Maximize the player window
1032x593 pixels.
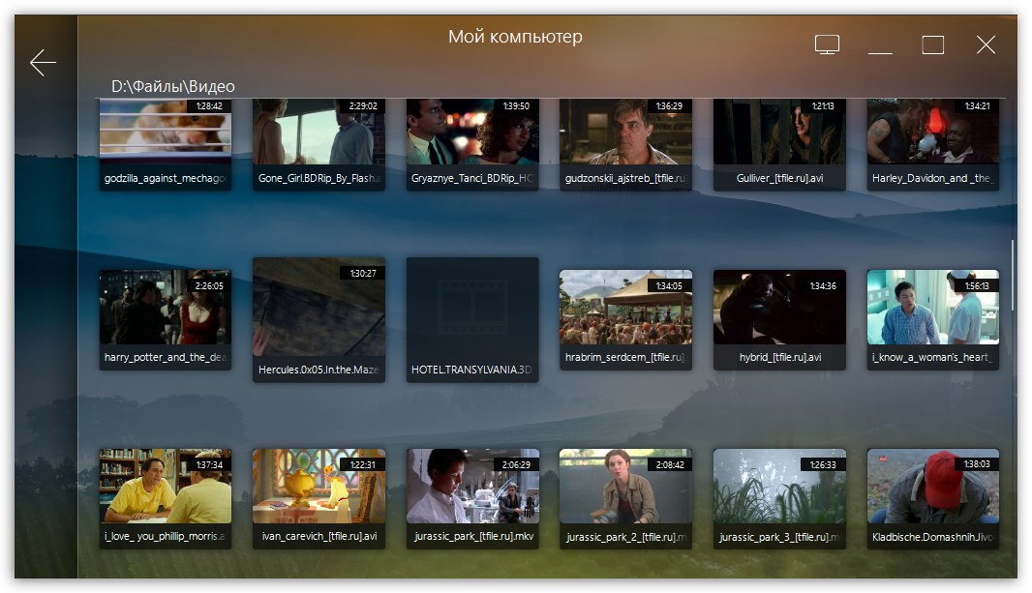(x=932, y=44)
